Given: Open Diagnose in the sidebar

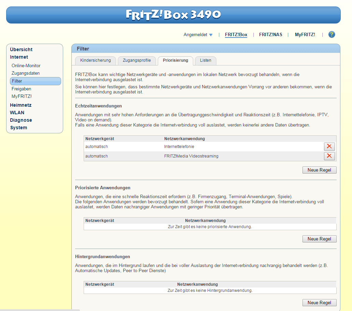Looking at the screenshot, I should pyautogui.click(x=21, y=120).
